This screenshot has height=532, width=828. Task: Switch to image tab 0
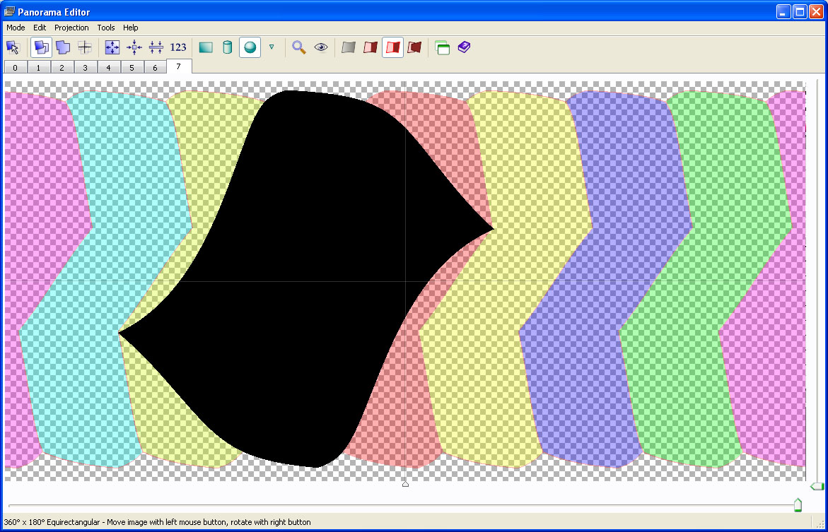(x=15, y=68)
